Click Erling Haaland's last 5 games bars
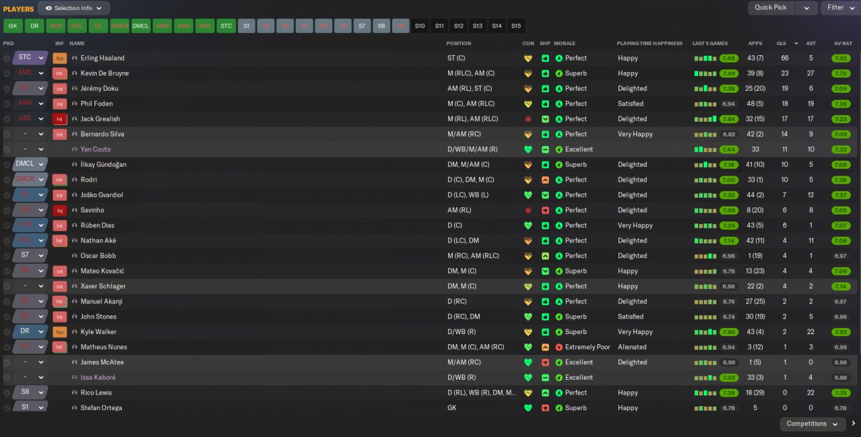861x437 pixels. (706, 58)
